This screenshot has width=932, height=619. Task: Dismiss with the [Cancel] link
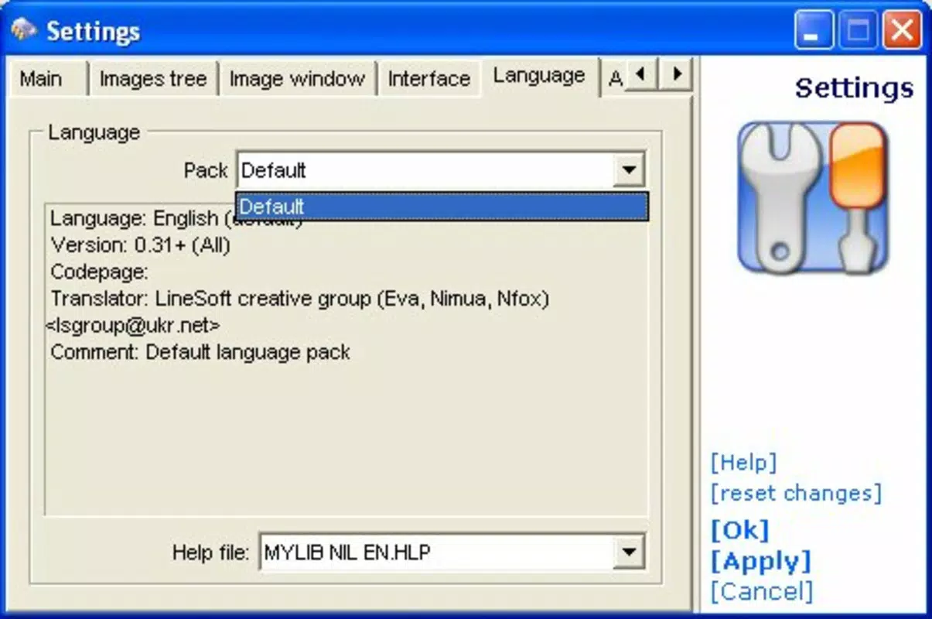(762, 592)
